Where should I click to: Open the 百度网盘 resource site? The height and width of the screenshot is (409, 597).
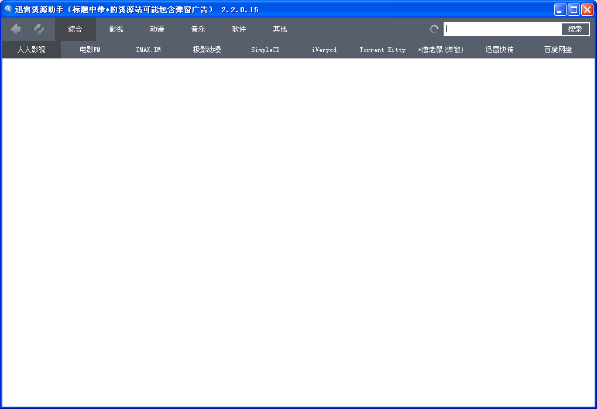point(558,50)
